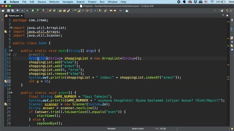
Task: Click the tip light bulb in status bar
Action: (x=232, y=129)
